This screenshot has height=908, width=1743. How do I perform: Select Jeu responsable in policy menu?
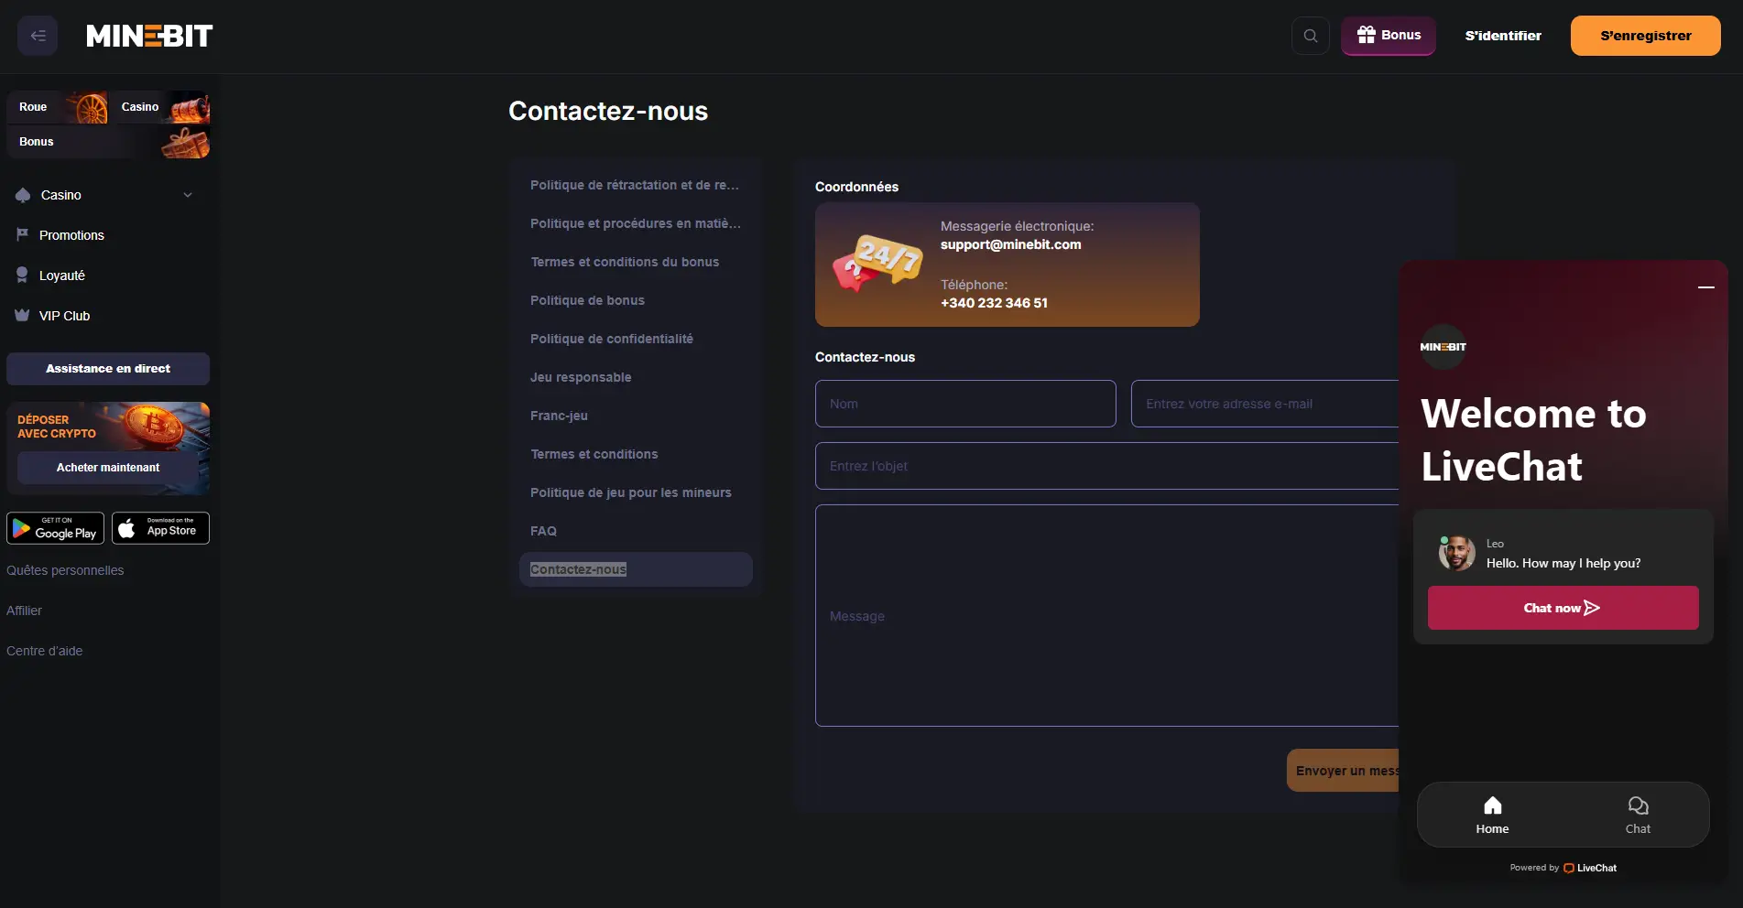(x=581, y=377)
